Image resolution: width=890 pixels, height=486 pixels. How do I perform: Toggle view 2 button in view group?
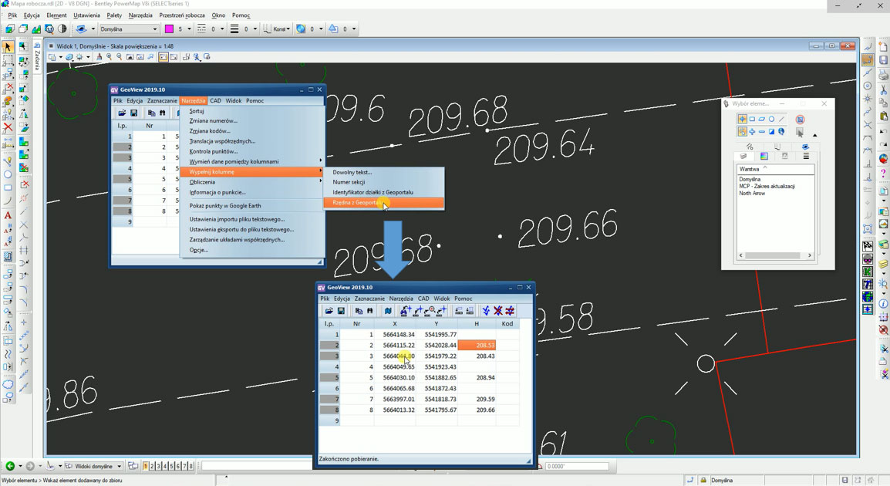point(152,466)
